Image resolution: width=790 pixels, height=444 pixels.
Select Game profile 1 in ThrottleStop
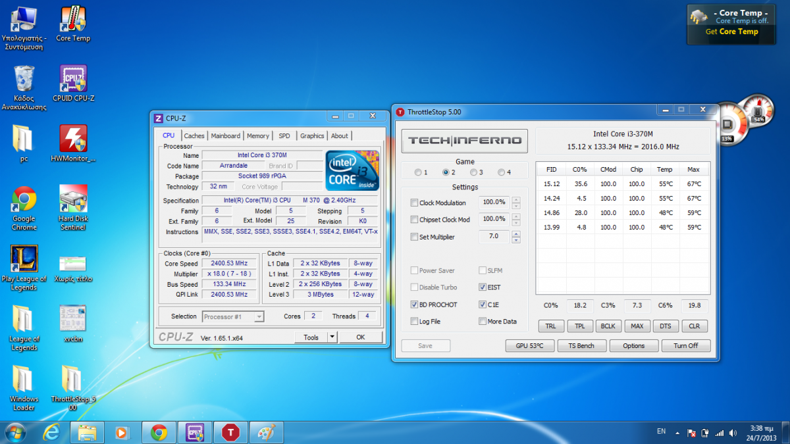tap(419, 172)
